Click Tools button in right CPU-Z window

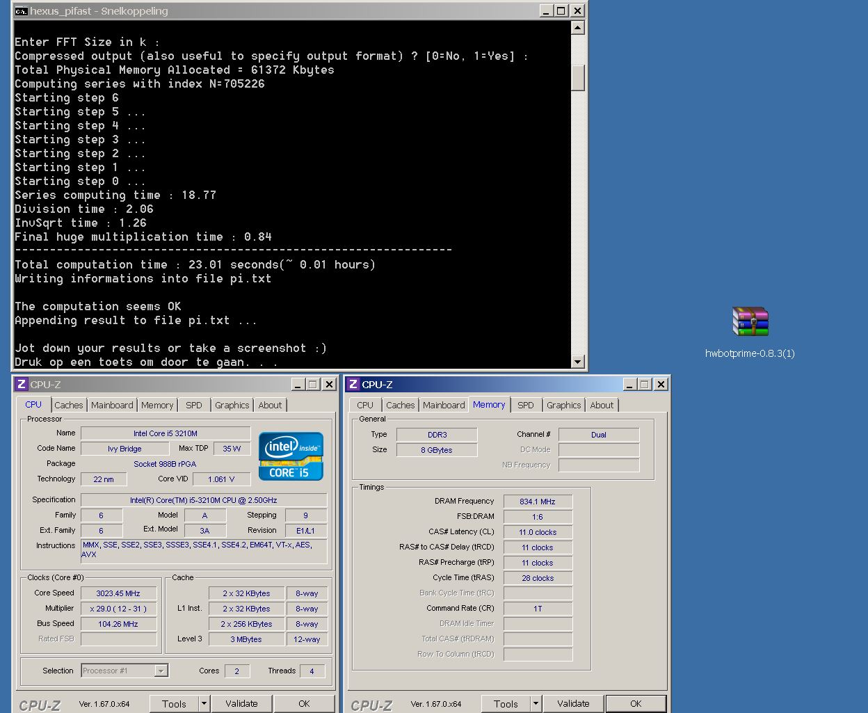[506, 704]
